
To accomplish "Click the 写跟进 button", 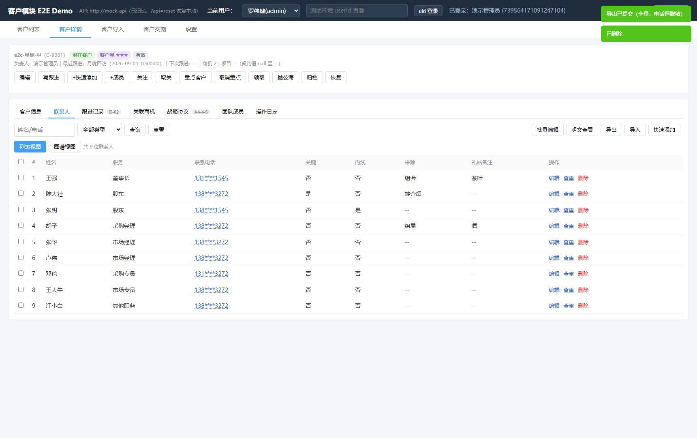I will tap(51, 77).
